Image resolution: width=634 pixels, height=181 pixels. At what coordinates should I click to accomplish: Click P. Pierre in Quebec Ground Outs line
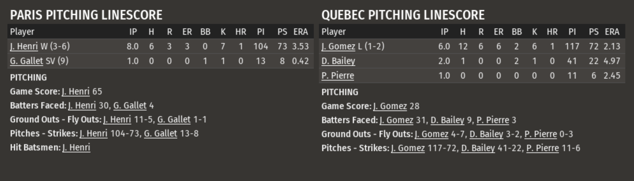tap(540, 134)
